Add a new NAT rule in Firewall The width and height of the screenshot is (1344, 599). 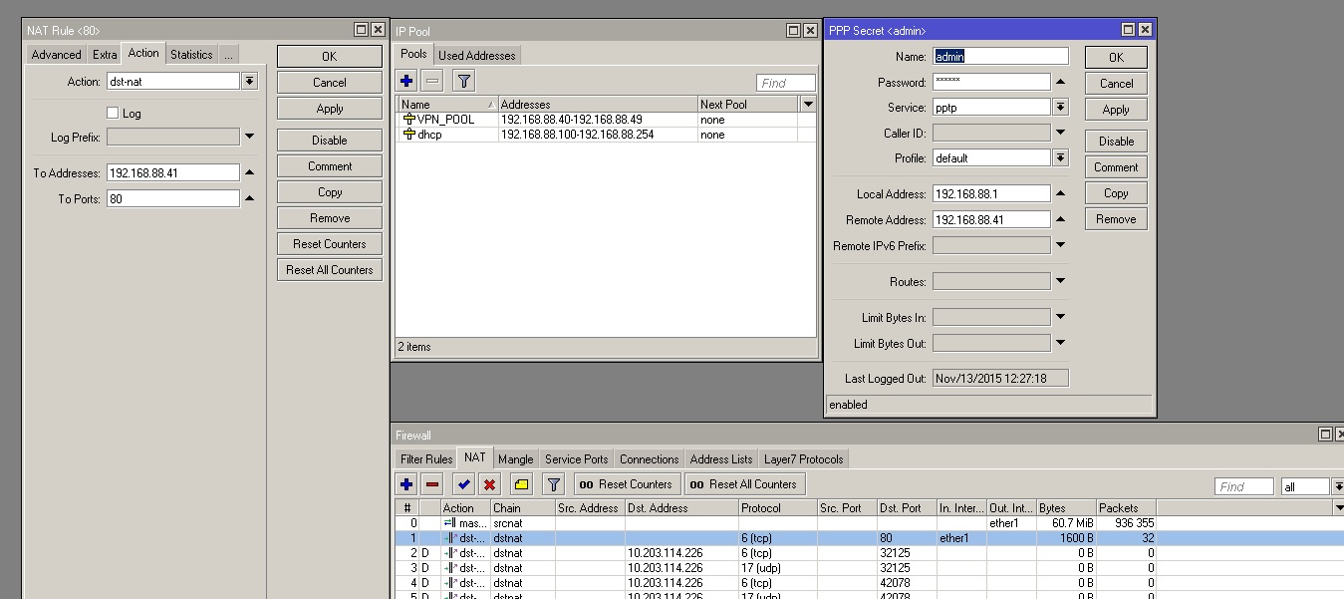pyautogui.click(x=406, y=484)
